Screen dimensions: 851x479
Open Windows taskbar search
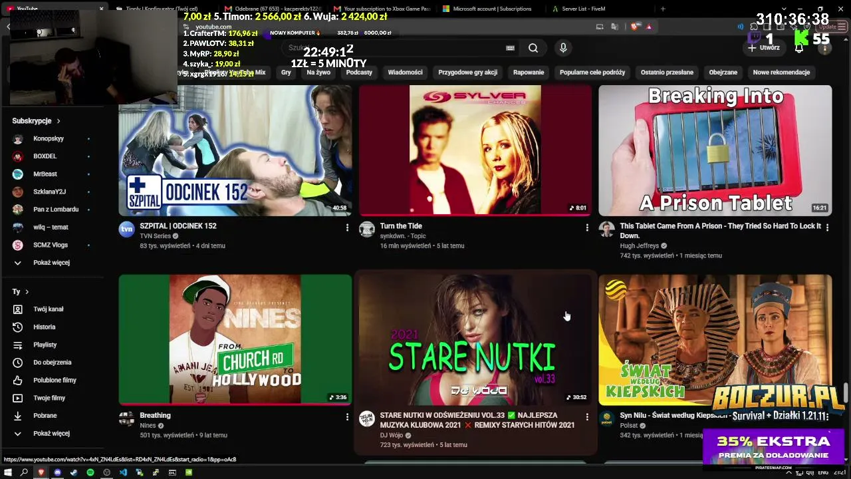click(x=24, y=472)
